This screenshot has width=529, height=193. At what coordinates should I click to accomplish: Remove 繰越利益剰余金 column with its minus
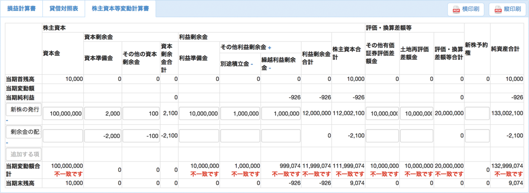[270, 68]
